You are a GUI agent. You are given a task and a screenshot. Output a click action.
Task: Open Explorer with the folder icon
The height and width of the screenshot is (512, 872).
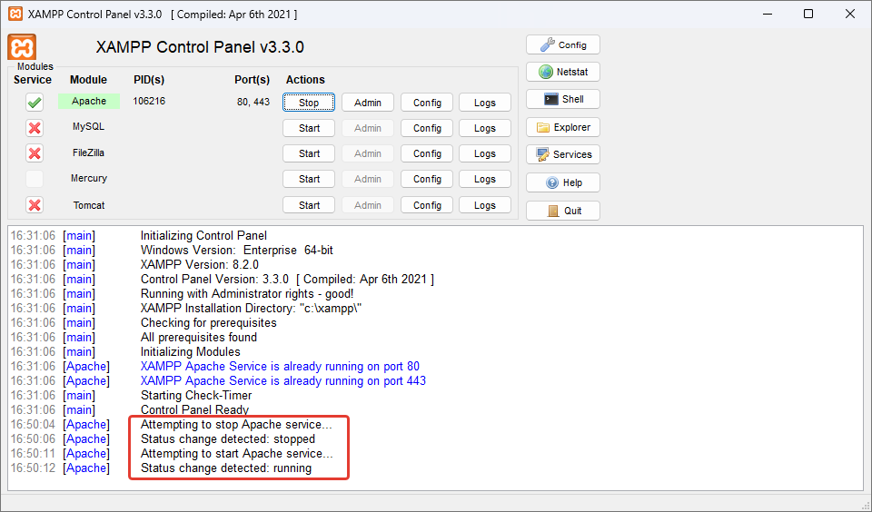click(563, 127)
